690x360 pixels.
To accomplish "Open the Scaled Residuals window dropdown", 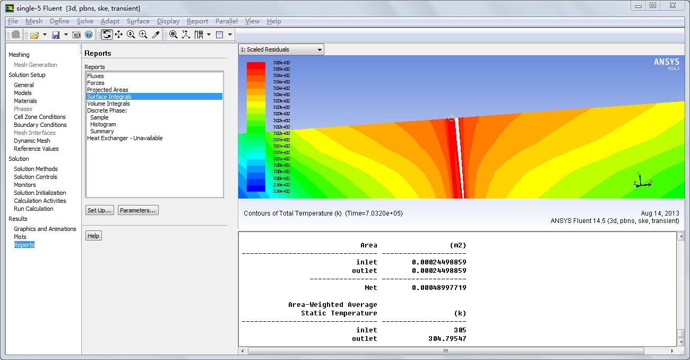I will point(281,50).
